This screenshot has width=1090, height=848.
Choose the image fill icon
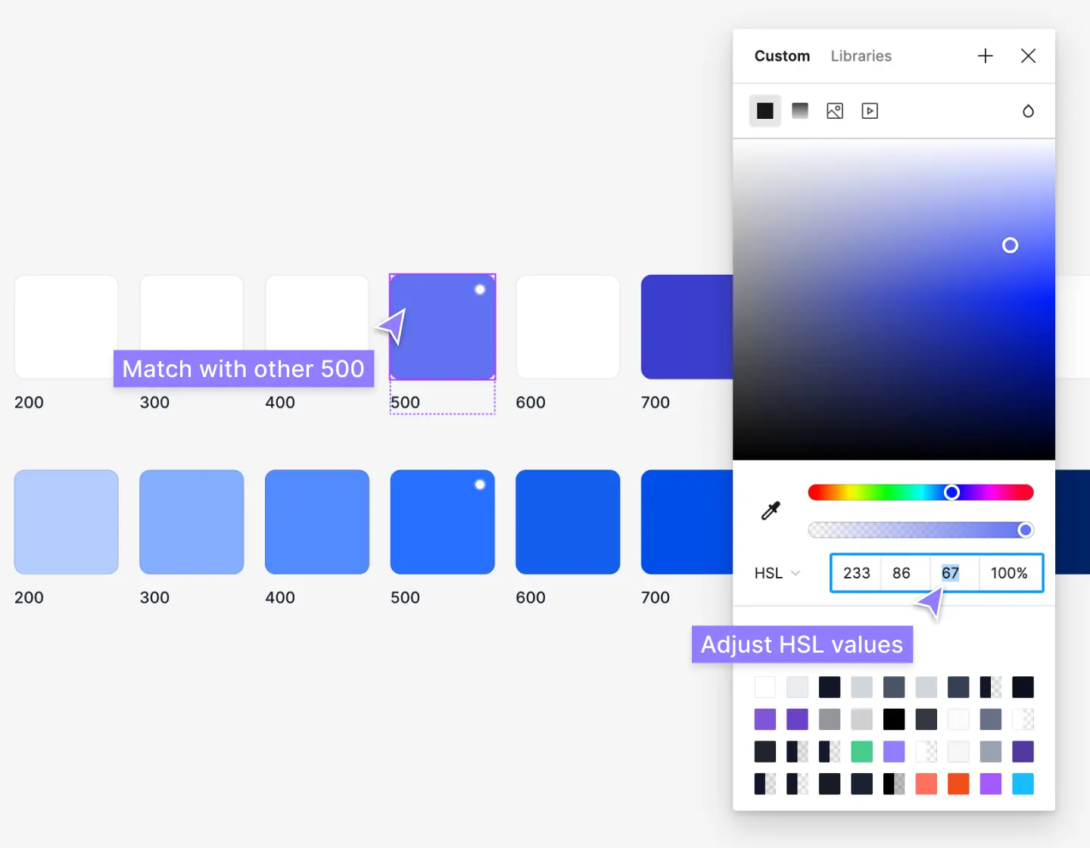(835, 111)
